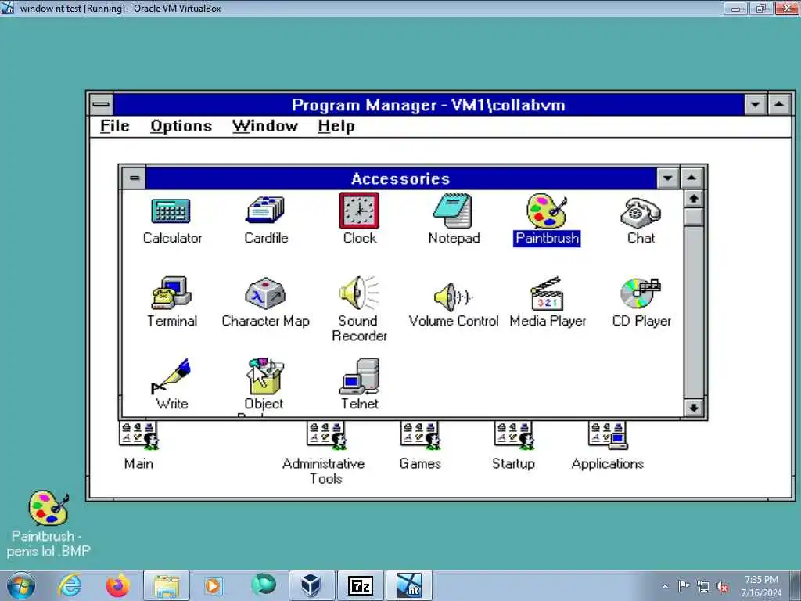Click the Accessories vertical scrollbar thumb
This screenshot has height=601, width=801.
click(x=694, y=216)
